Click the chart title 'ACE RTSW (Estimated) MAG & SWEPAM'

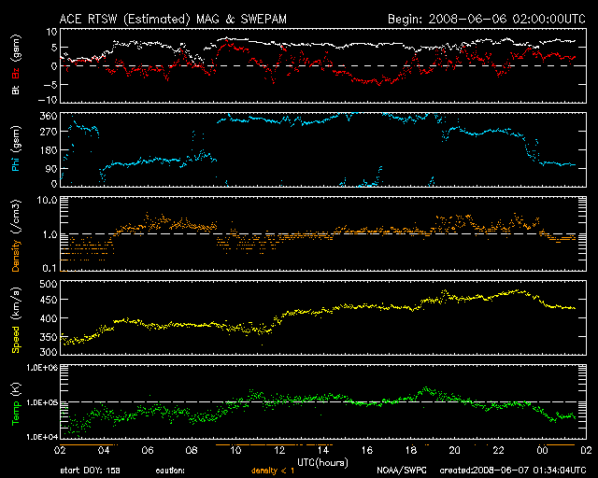click(x=173, y=19)
